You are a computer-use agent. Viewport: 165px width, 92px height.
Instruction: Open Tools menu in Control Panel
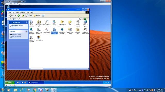tap(28, 12)
